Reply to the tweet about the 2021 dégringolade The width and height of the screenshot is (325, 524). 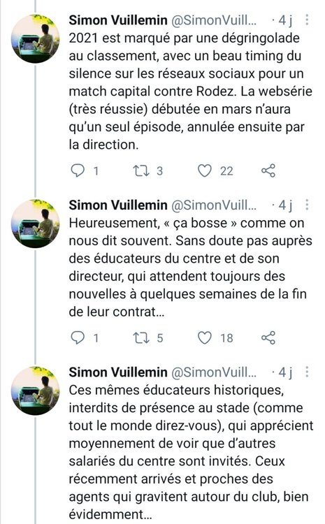[x=78, y=170]
